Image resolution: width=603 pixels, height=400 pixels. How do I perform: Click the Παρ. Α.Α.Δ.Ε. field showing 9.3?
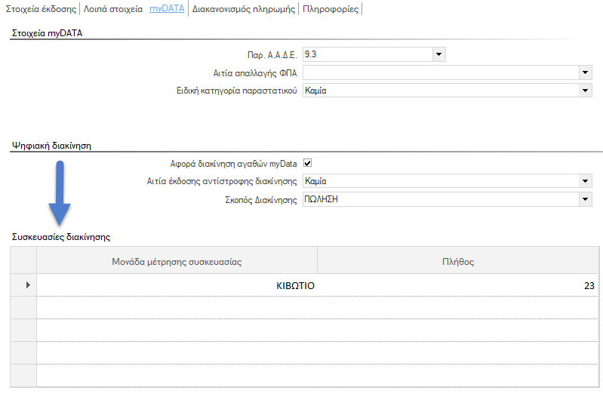point(368,54)
